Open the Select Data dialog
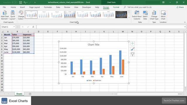 145,15
